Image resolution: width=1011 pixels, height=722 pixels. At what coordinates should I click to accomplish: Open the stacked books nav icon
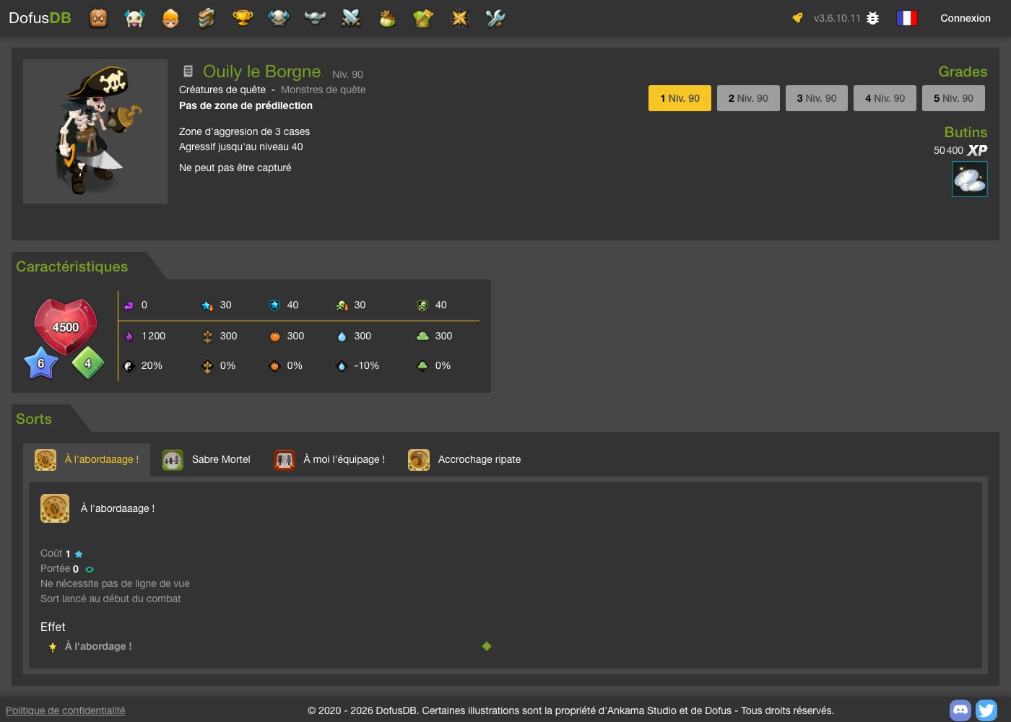click(207, 18)
